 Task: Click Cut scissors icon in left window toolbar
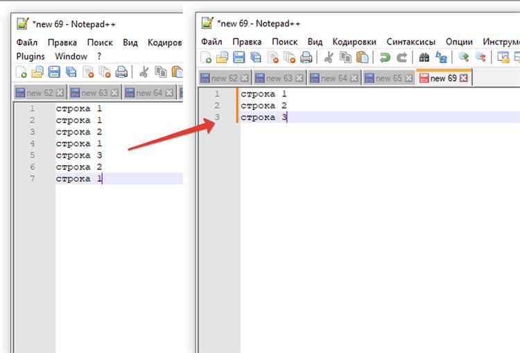click(144, 71)
